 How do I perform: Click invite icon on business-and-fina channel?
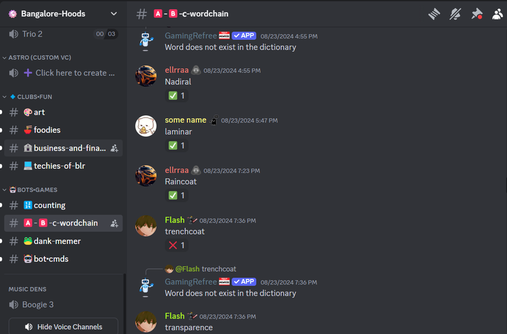point(114,148)
